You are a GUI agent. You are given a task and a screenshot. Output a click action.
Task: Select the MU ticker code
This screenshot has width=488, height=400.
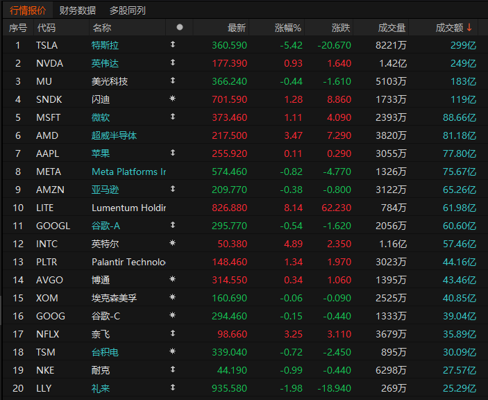pos(44,81)
